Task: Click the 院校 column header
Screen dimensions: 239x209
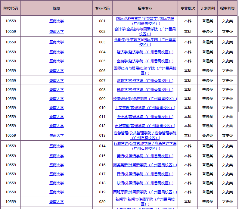Action: point(56,8)
